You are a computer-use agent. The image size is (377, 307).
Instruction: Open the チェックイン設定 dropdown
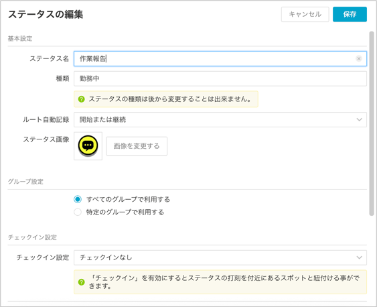(220, 257)
